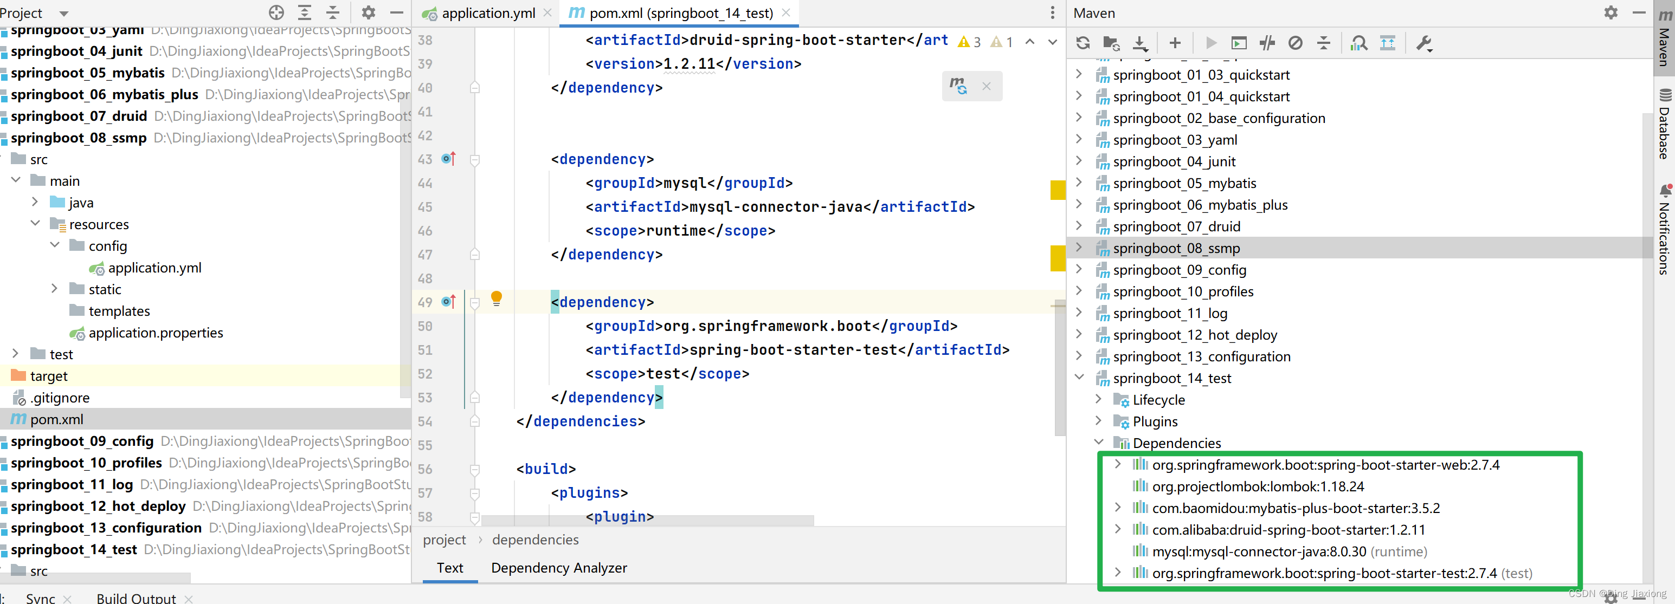This screenshot has width=1675, height=604.
Task: Go to previous highlighted error arrow
Action: point(1030,42)
